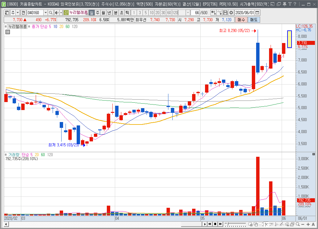The height and width of the screenshot is (229, 318).
Task: Select the 30 interval button
Action: [163, 13]
